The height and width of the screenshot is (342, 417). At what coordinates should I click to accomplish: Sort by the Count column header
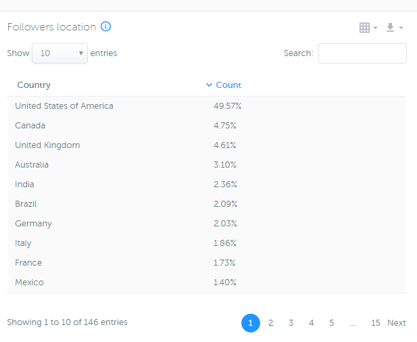tap(228, 85)
